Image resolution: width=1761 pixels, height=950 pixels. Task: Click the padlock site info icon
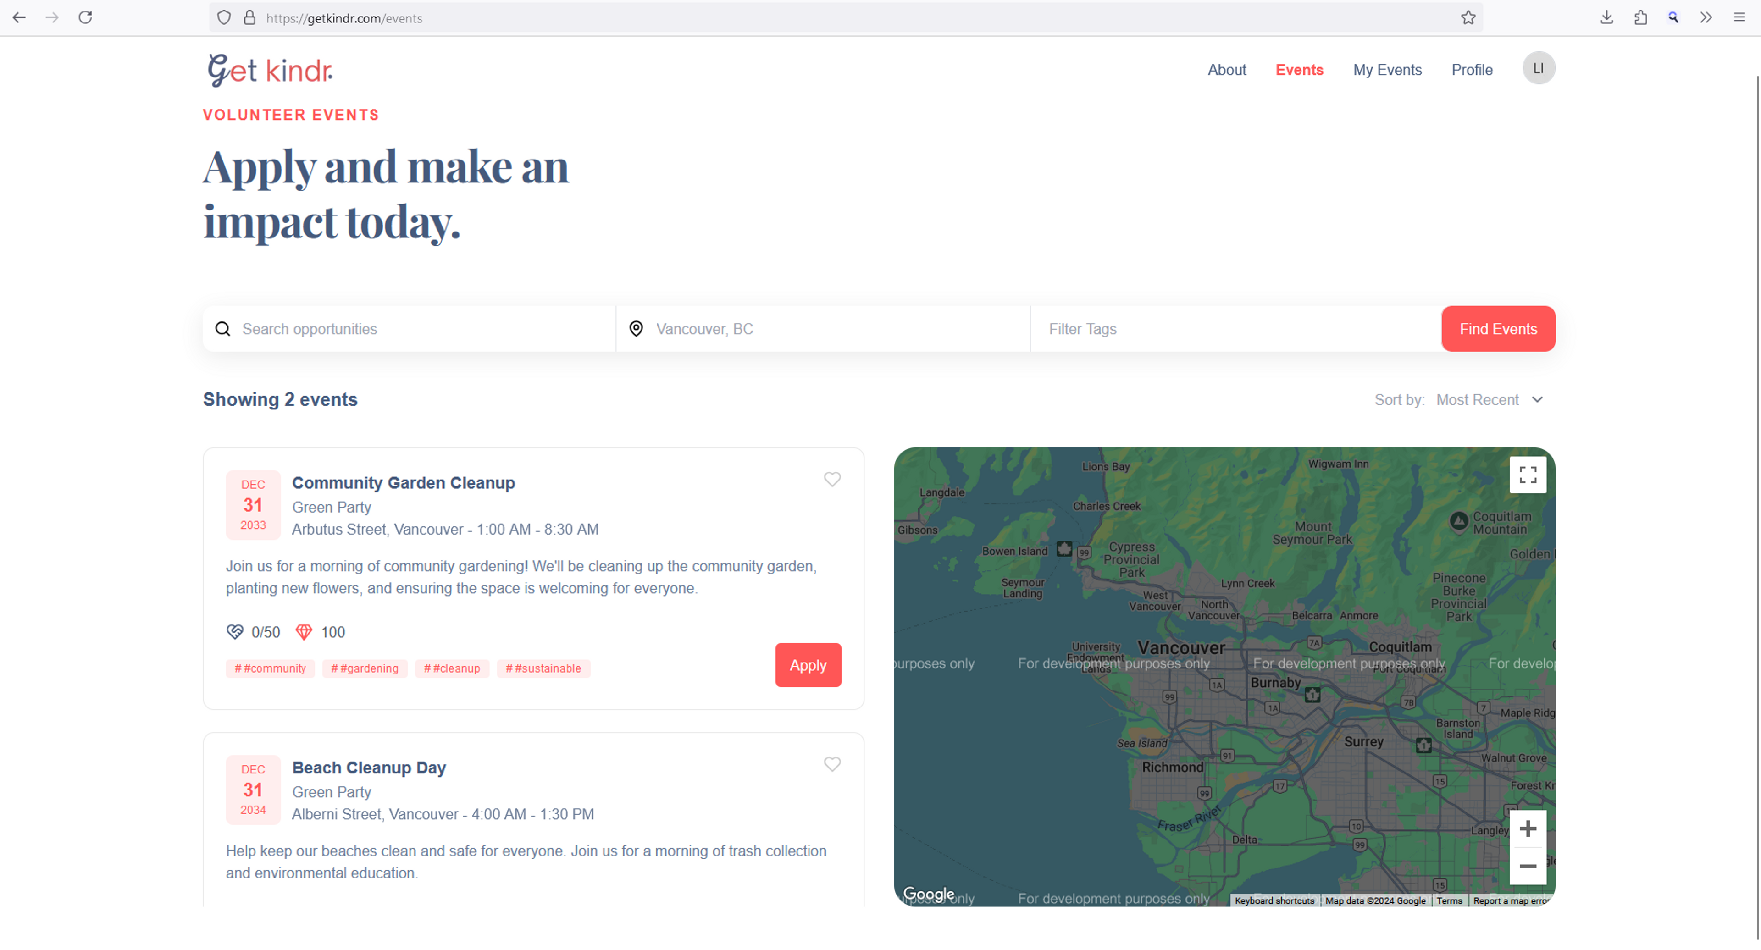(249, 18)
